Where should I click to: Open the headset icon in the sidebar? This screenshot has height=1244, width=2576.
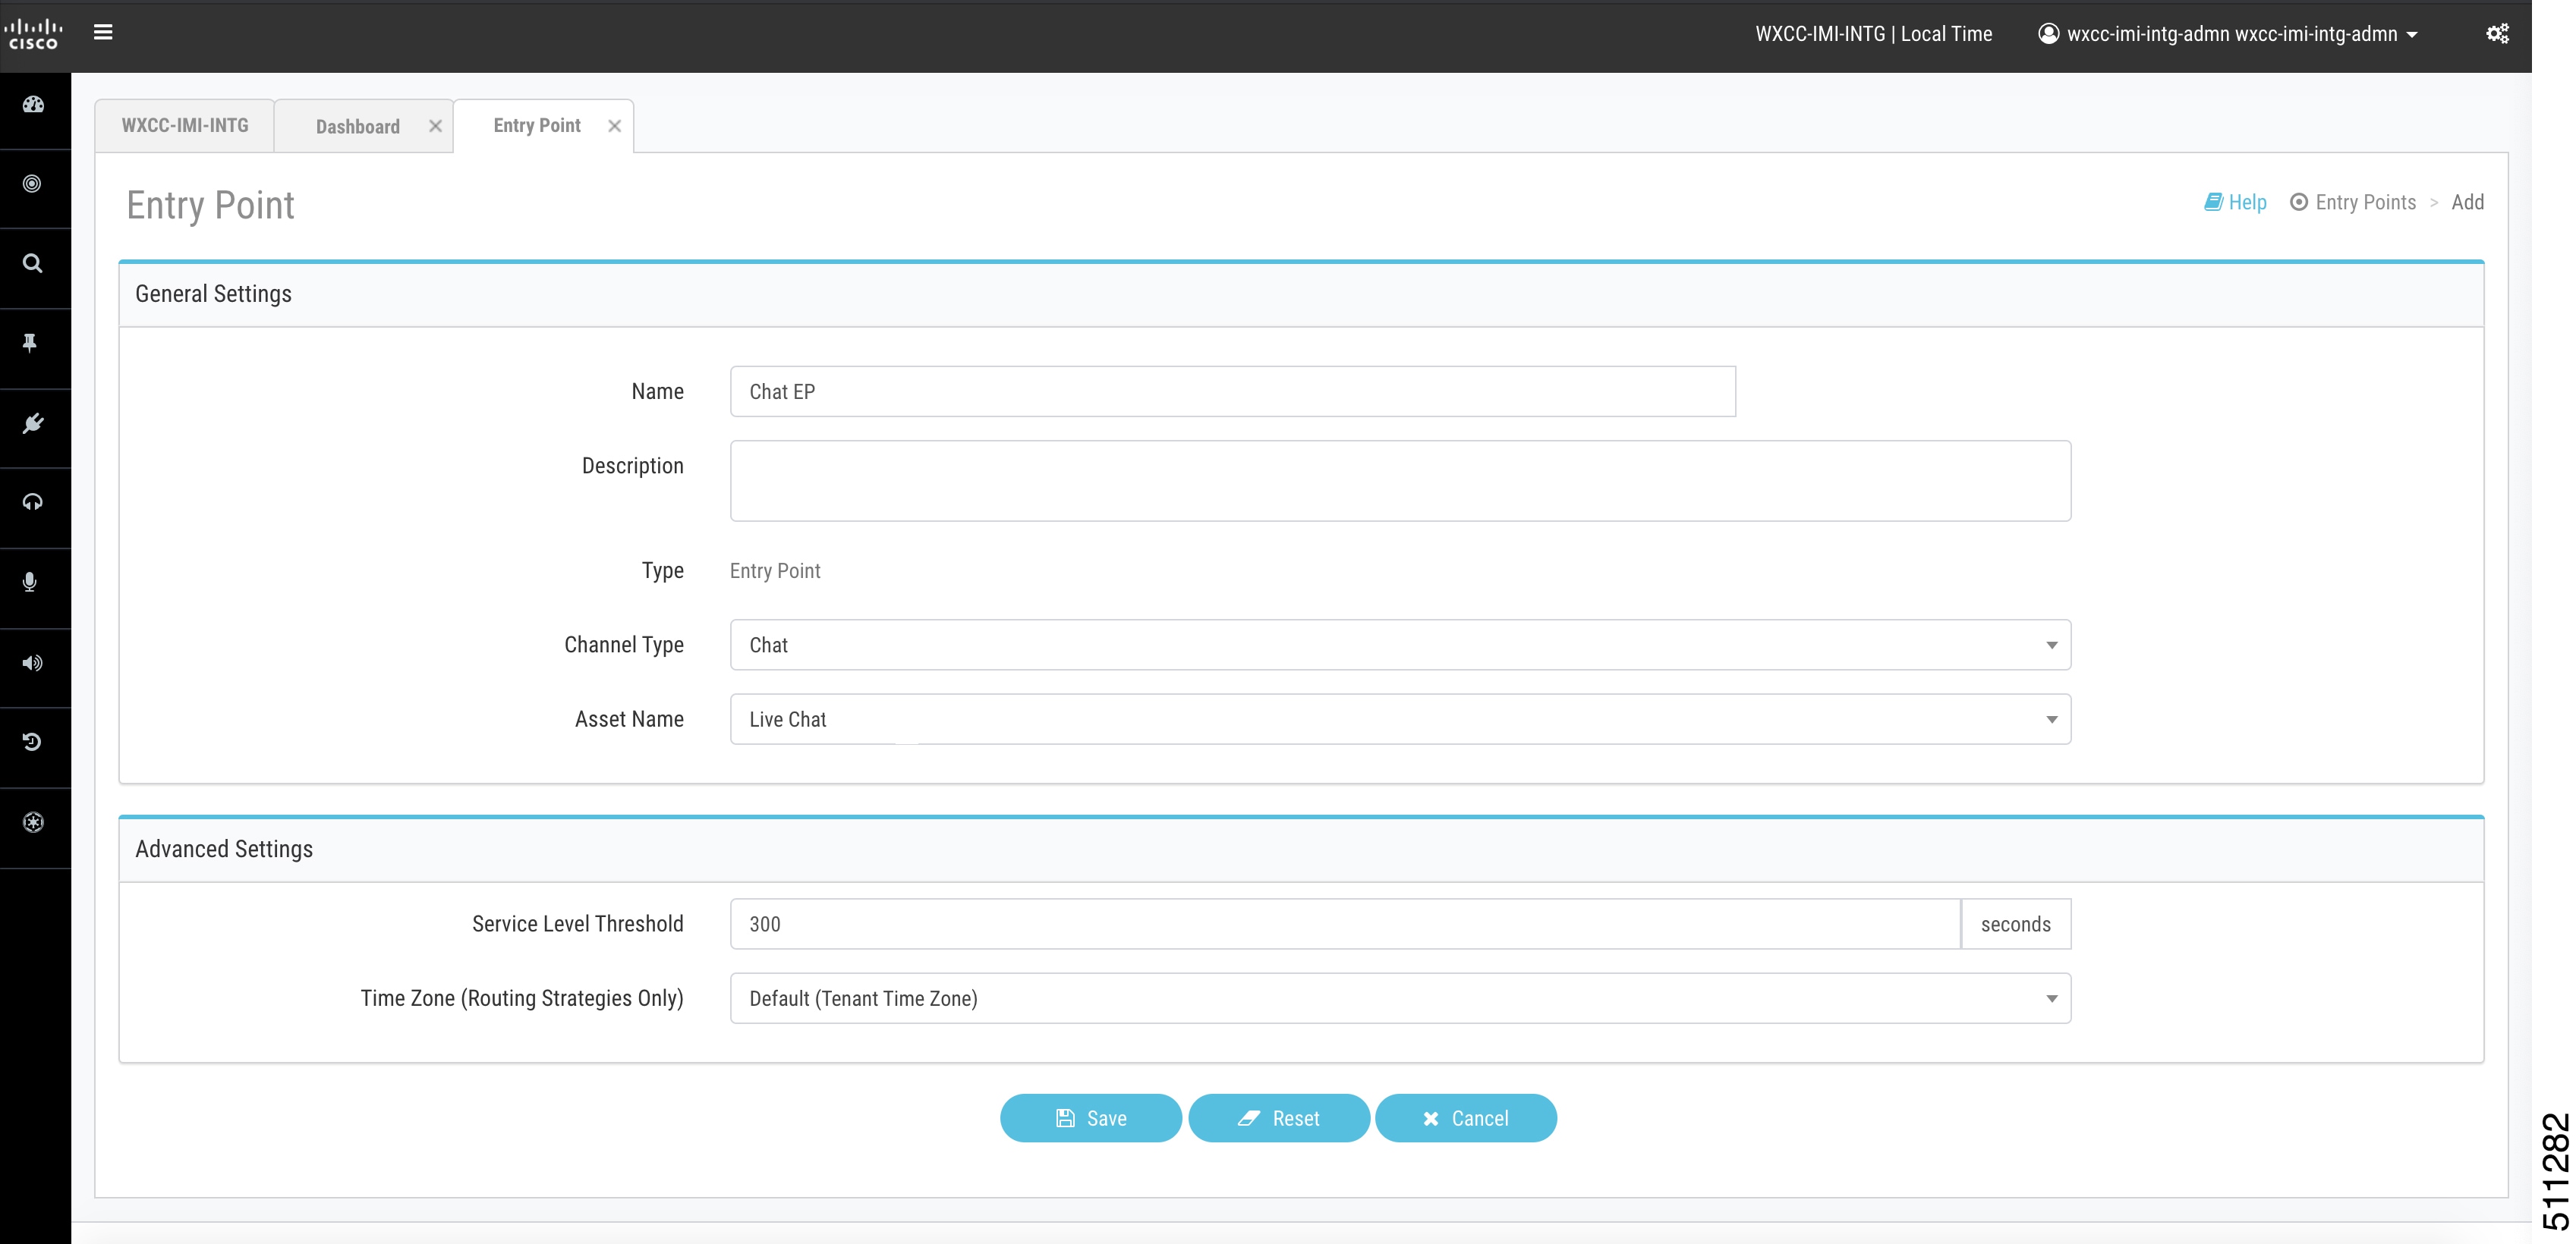33,503
